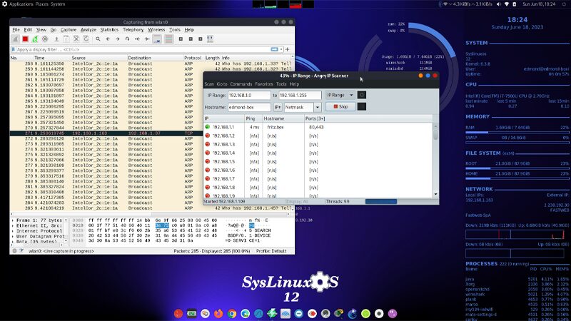Expand the Frame 1 tree node
571x321 pixels.
13,220
